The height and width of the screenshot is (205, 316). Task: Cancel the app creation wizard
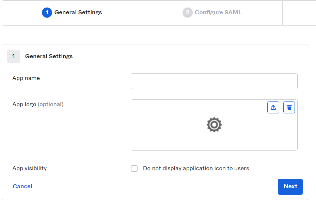pos(22,187)
